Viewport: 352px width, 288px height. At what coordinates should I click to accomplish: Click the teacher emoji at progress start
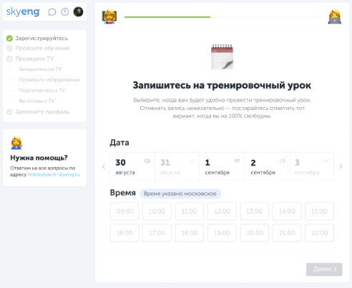click(109, 16)
